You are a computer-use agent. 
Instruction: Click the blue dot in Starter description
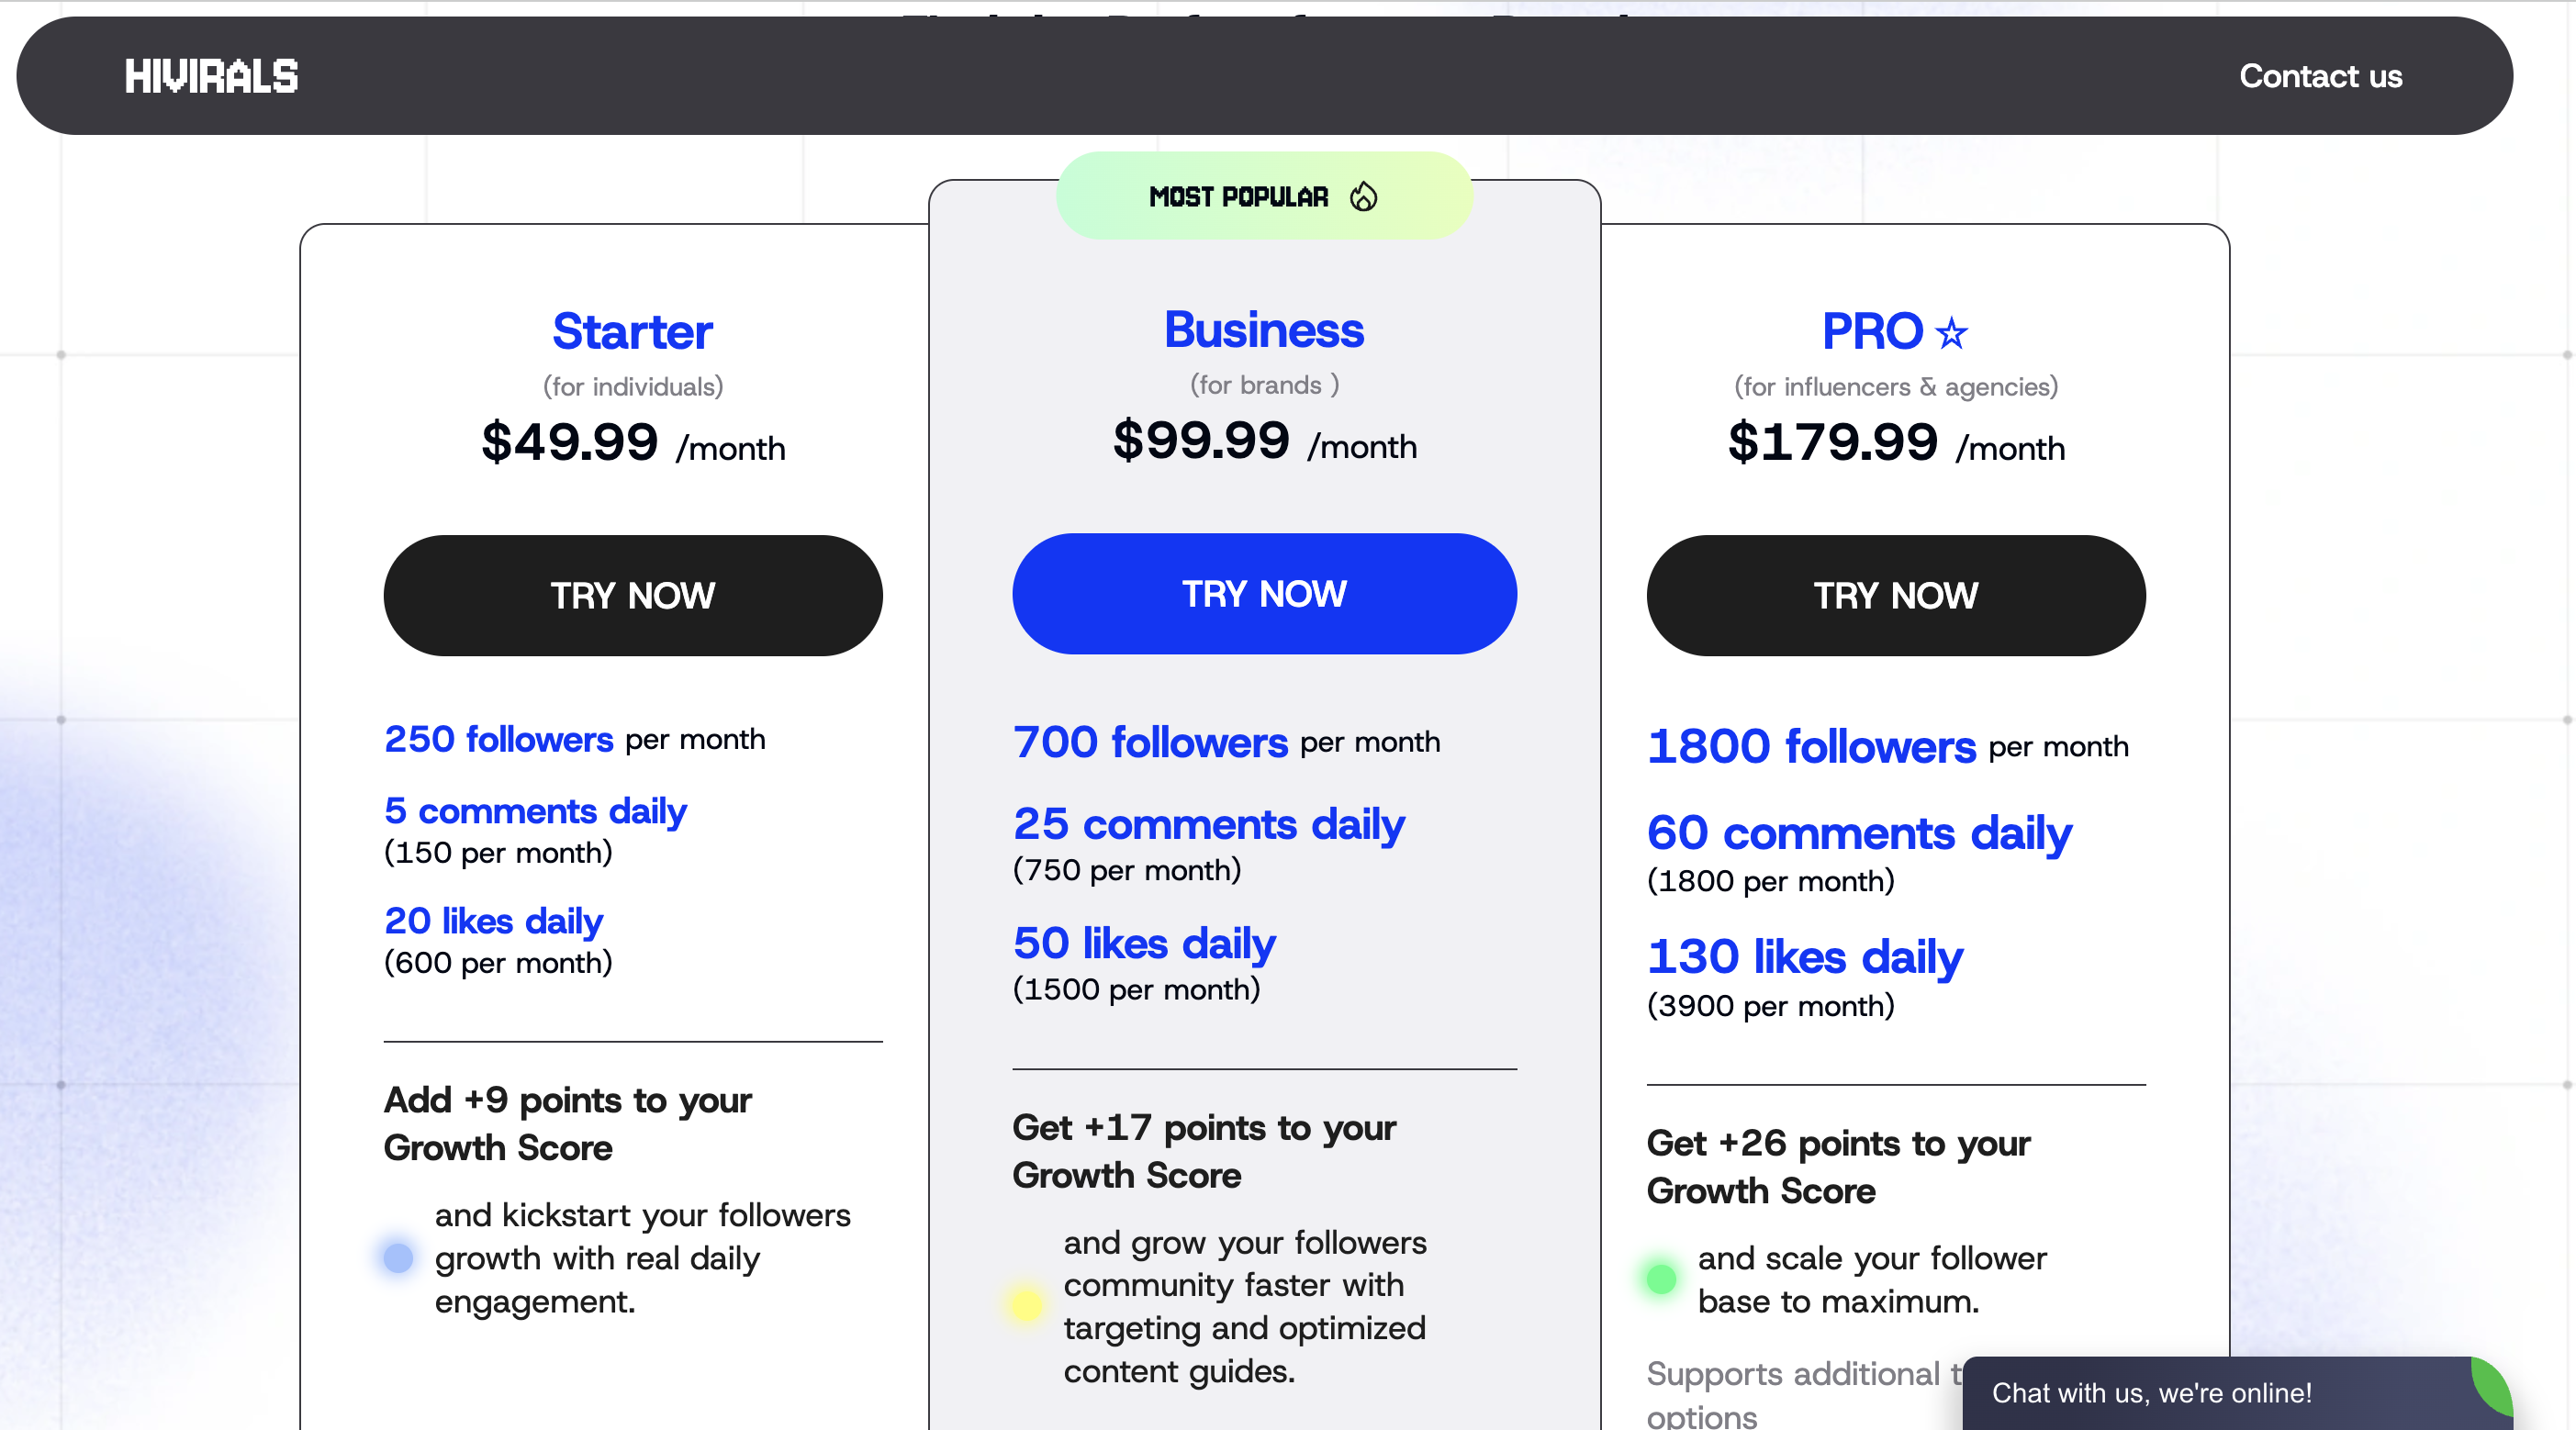(398, 1258)
